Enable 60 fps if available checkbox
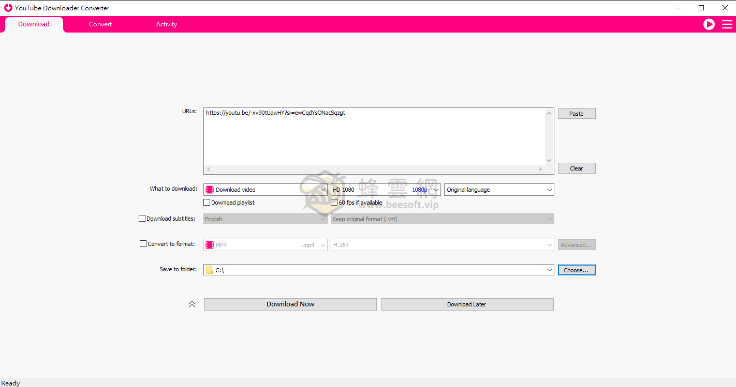 pyautogui.click(x=334, y=203)
